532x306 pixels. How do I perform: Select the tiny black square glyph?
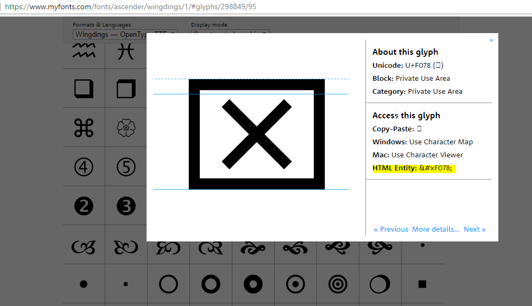[126, 284]
